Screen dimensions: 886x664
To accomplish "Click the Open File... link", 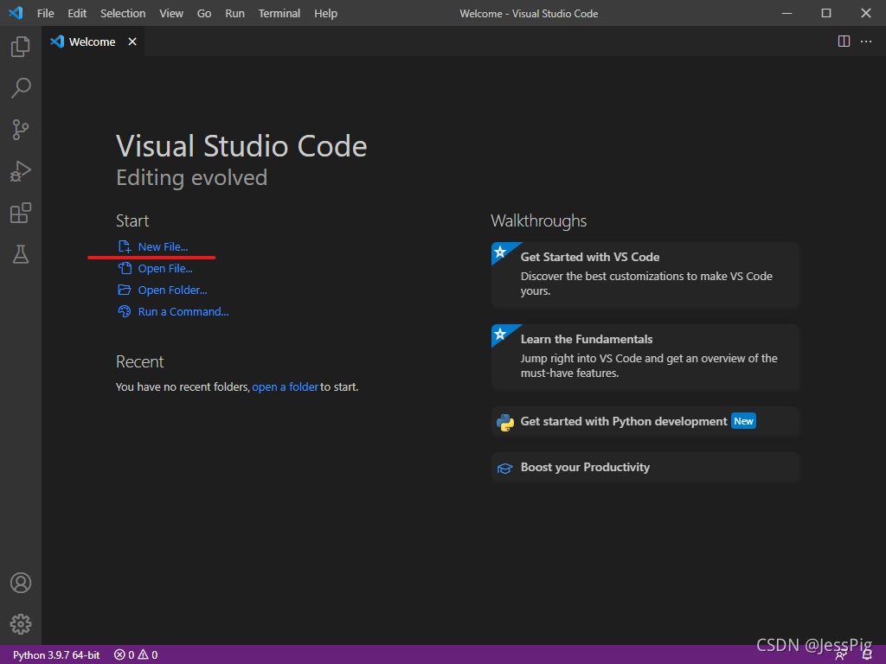I will pyautogui.click(x=165, y=268).
